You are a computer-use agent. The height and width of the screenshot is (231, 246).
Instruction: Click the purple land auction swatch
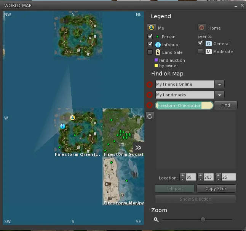click(156, 60)
